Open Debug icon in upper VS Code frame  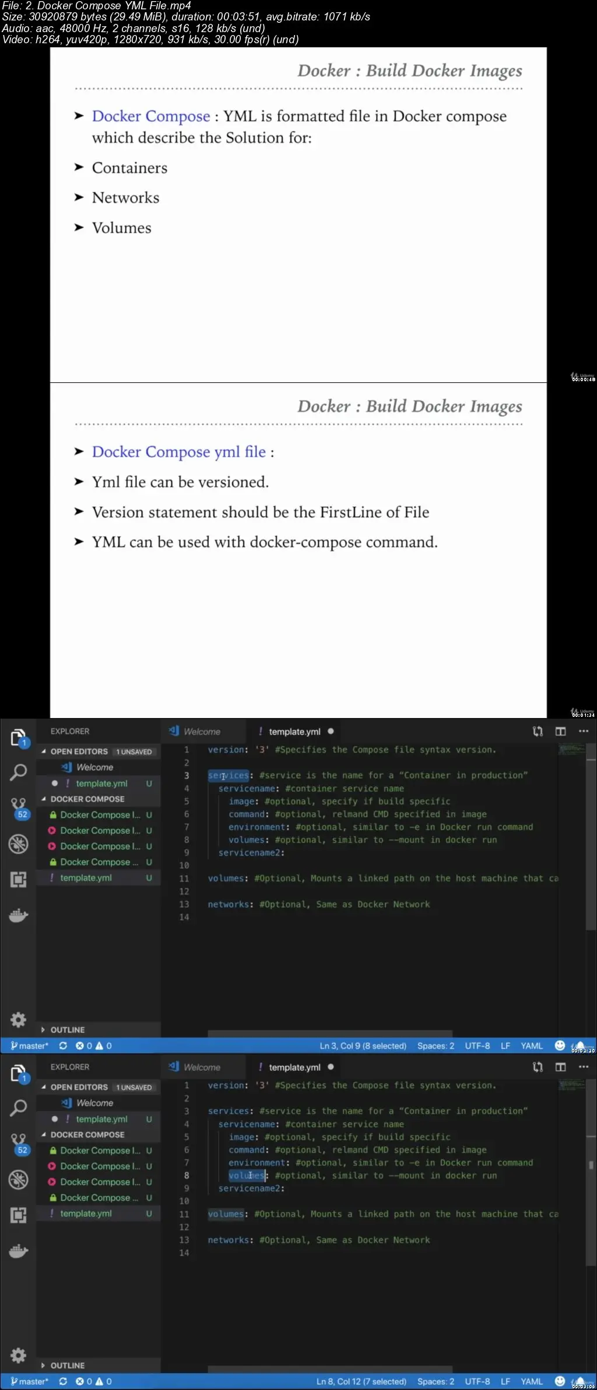(x=19, y=844)
